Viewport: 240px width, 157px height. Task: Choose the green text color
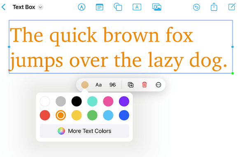[92, 115]
